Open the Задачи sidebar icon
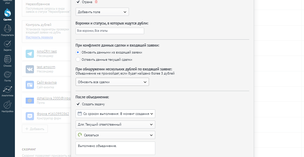The image size is (304, 157). pos(7,45)
